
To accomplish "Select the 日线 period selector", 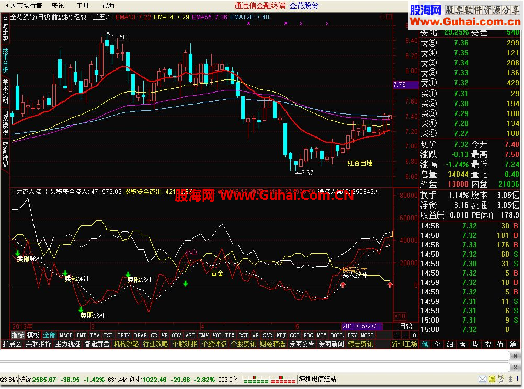I will coord(406,326).
